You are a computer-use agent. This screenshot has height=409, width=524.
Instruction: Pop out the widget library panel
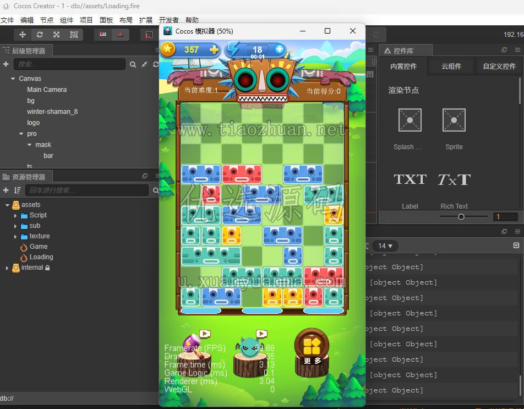504,50
